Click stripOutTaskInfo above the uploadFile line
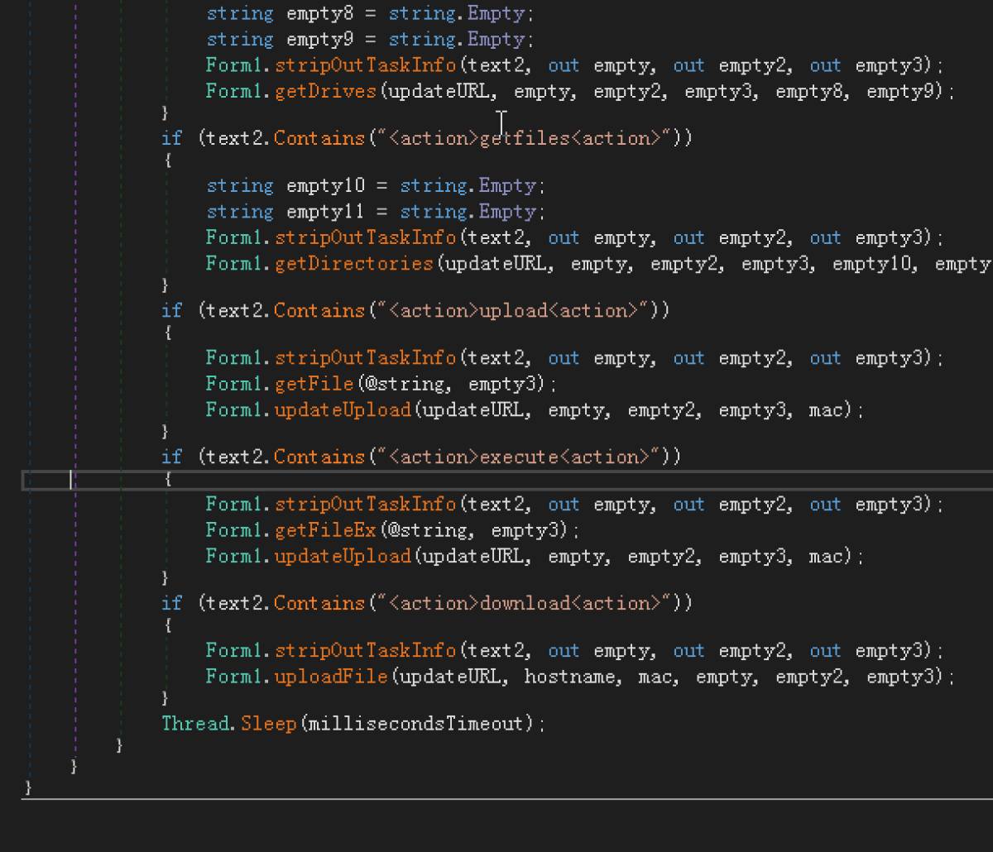The width and height of the screenshot is (993, 852). [365, 651]
